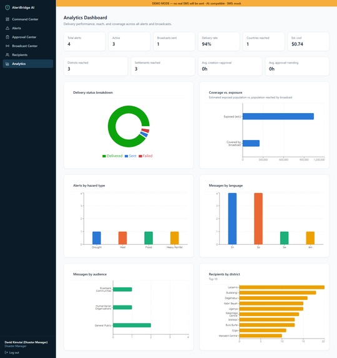Click the Sw language bar

pos(285,238)
